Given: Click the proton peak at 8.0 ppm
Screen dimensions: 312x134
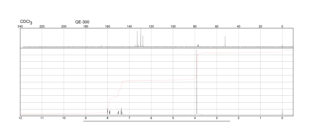Looking at the screenshot, I should tap(108, 111).
